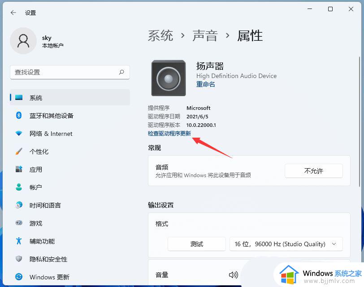The width and height of the screenshot is (364, 287).
Task: Click the 时间和语言 globe clock icon
Action: click(19, 205)
